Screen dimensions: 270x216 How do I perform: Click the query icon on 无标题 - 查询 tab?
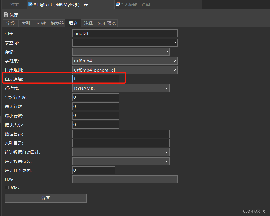[x=118, y=4]
